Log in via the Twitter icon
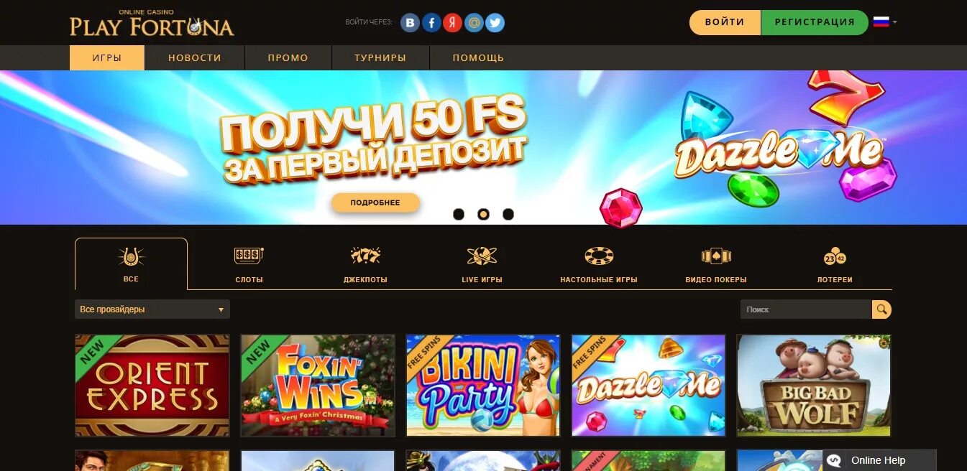 (x=495, y=23)
